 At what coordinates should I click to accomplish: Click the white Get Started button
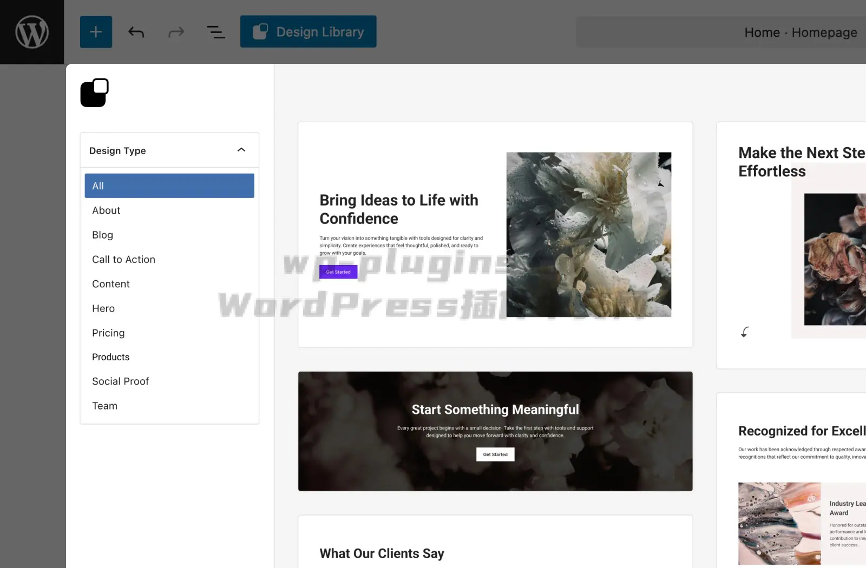tap(495, 454)
